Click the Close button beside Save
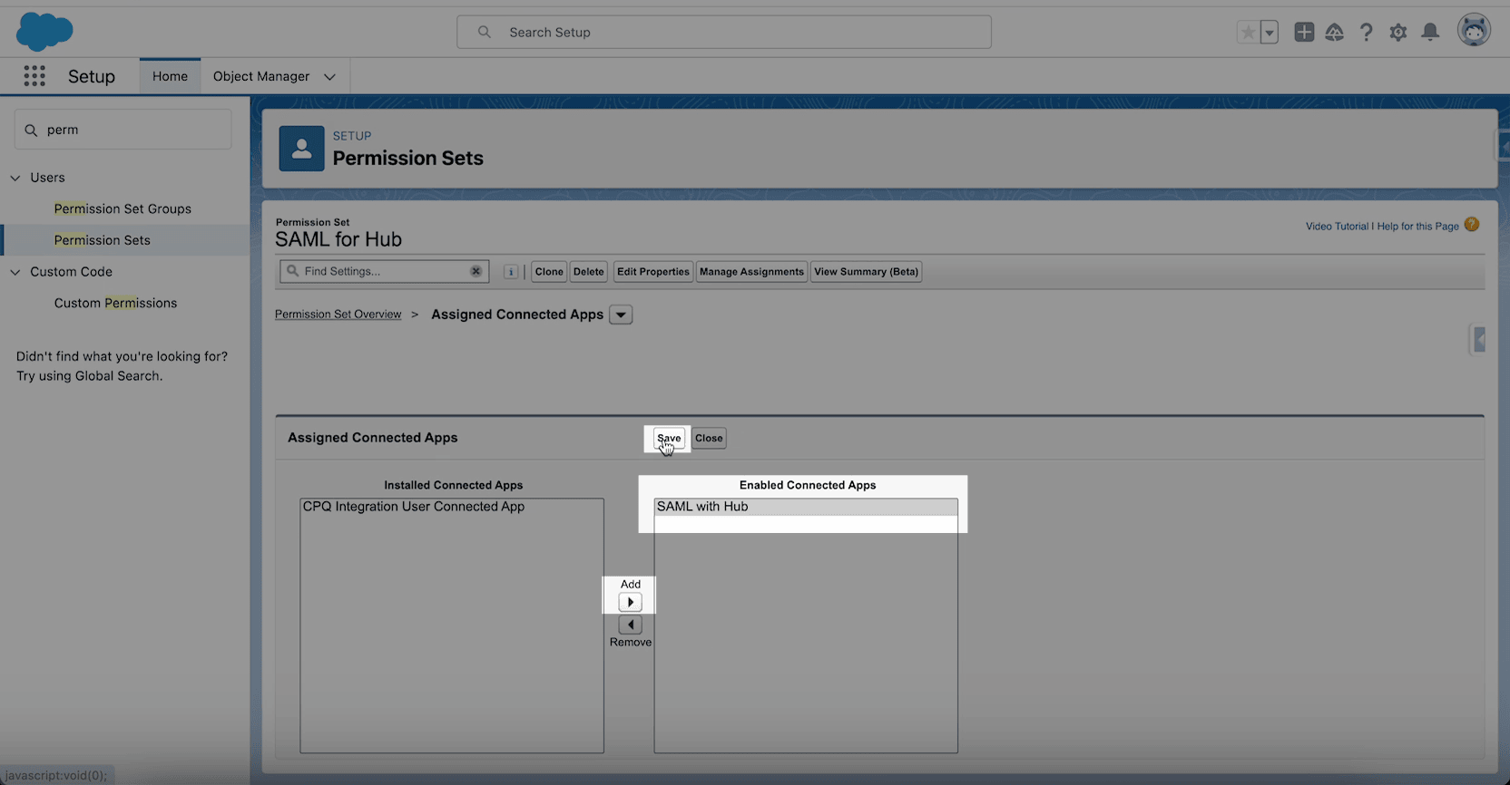The height and width of the screenshot is (785, 1510). [x=709, y=438]
